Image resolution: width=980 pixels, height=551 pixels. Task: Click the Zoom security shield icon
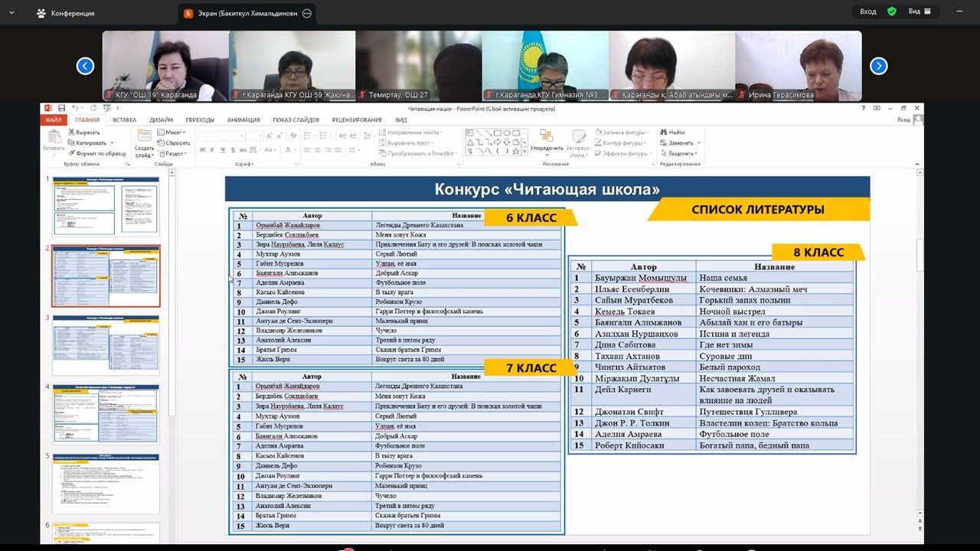click(891, 11)
